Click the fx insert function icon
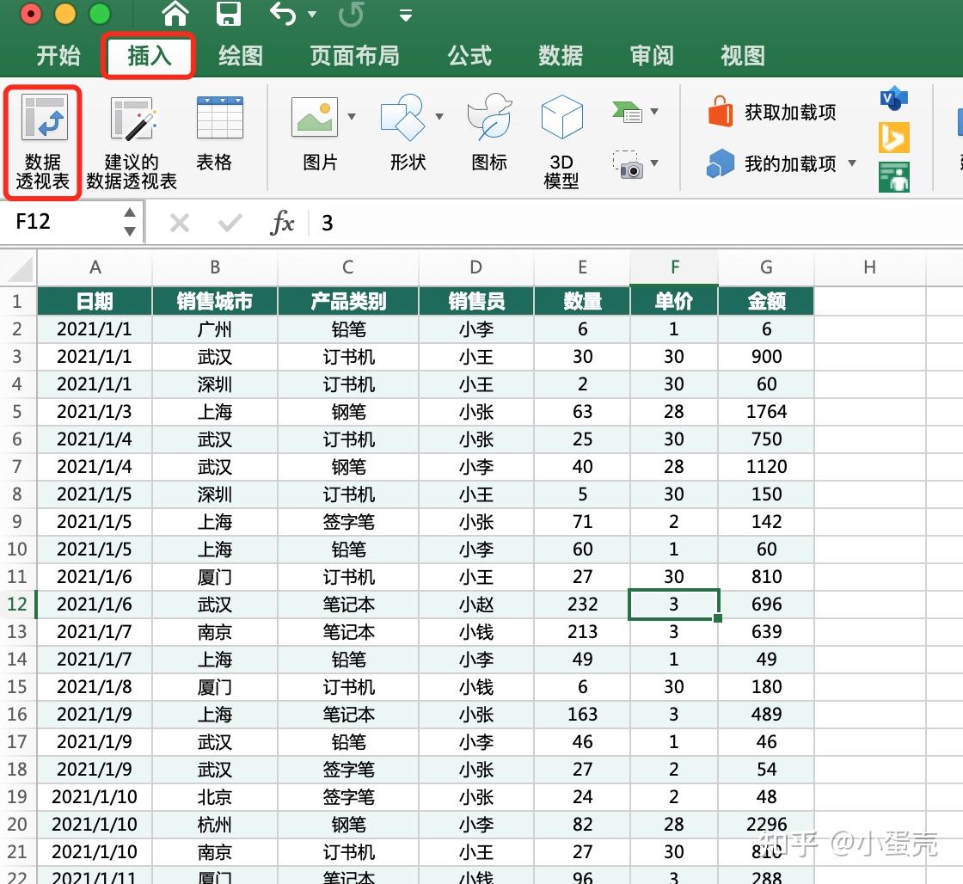Image resolution: width=963 pixels, height=884 pixels. tap(282, 223)
